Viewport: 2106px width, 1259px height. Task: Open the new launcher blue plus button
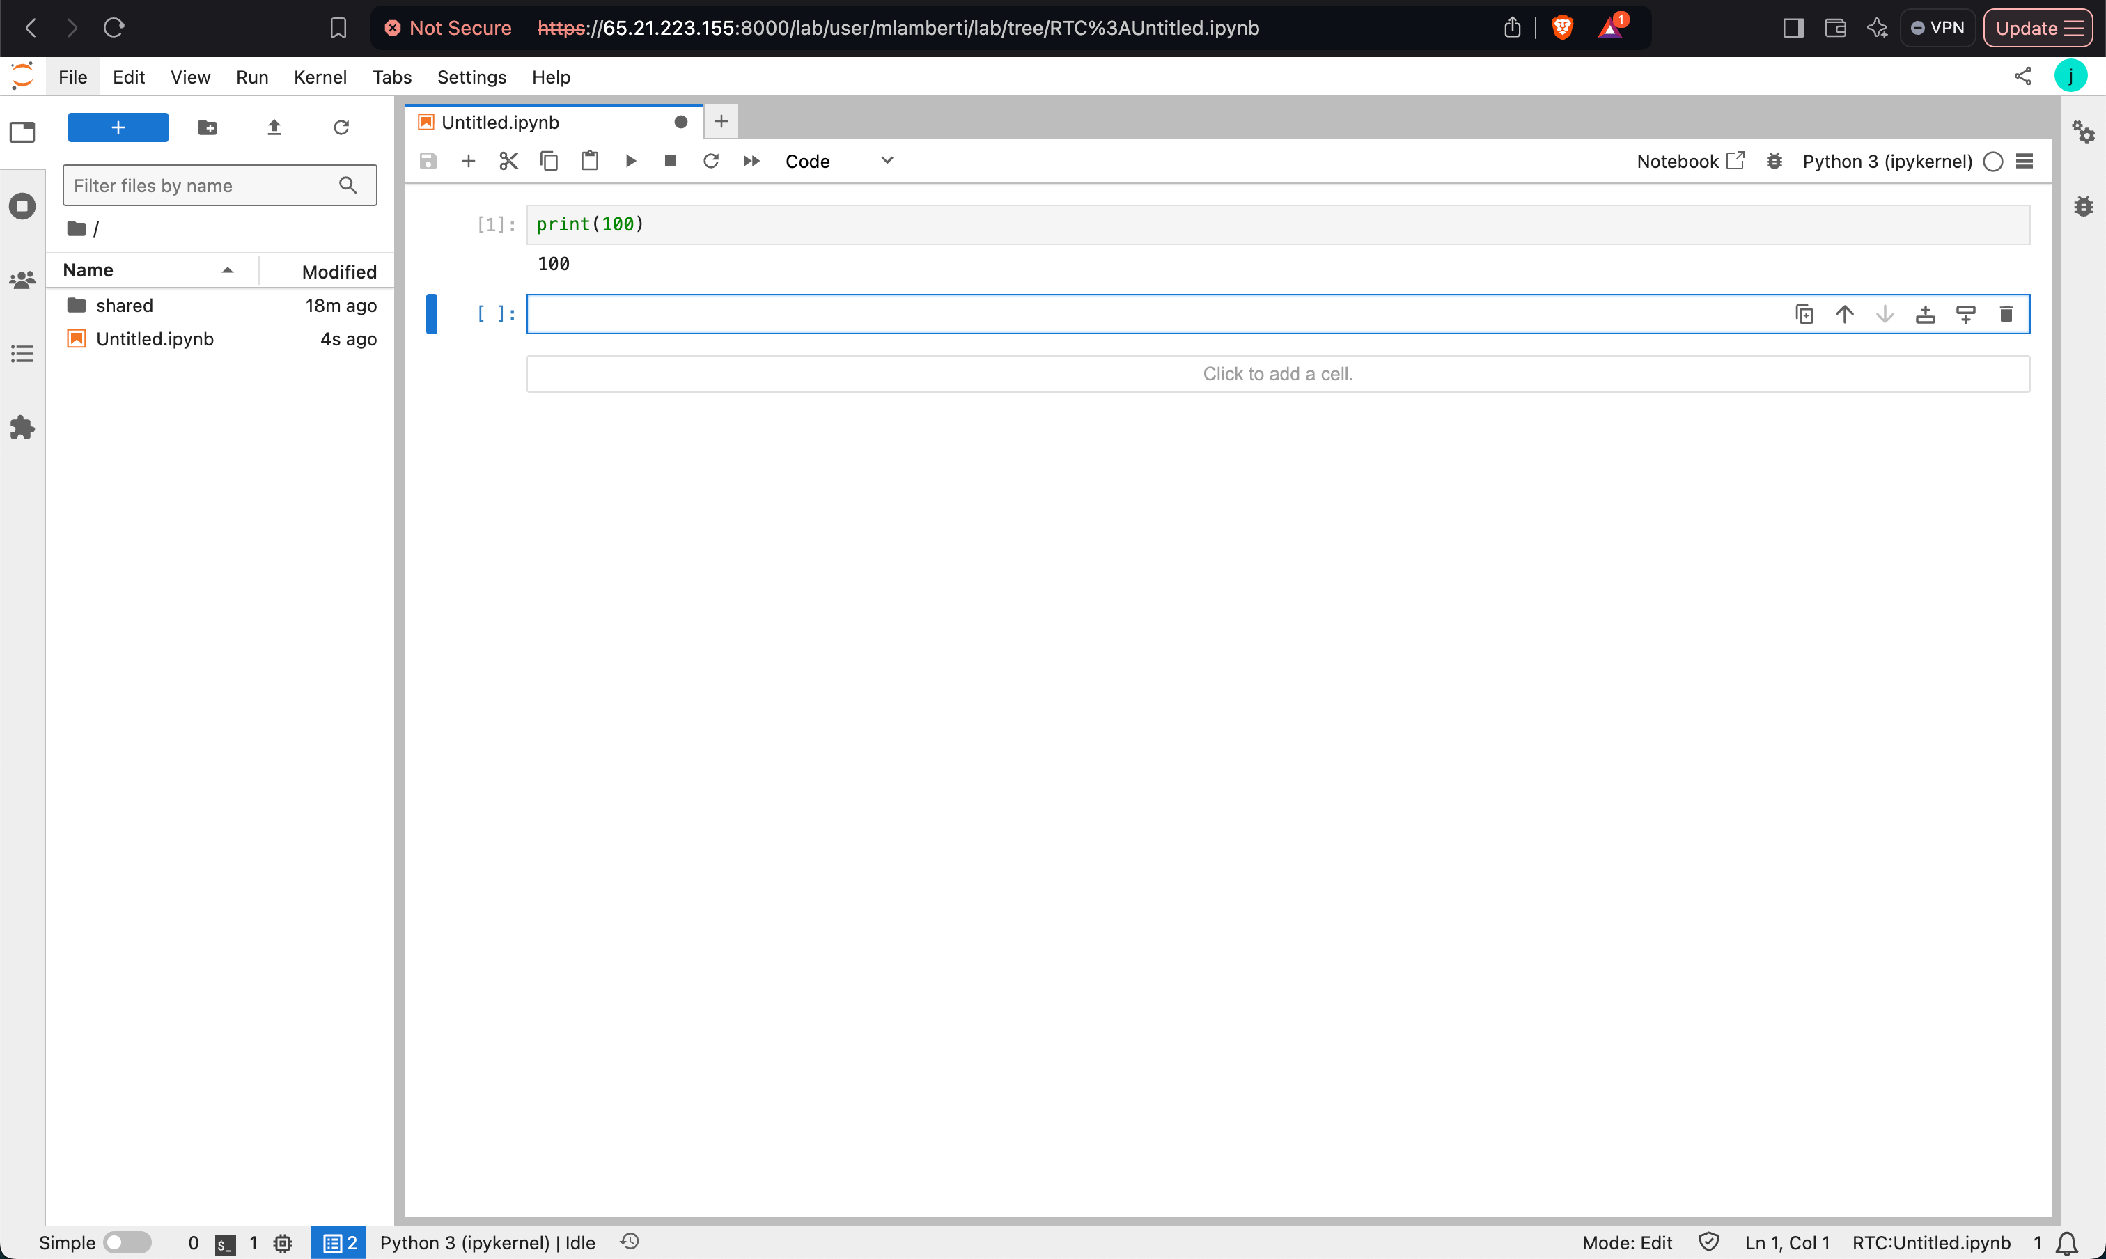click(118, 127)
